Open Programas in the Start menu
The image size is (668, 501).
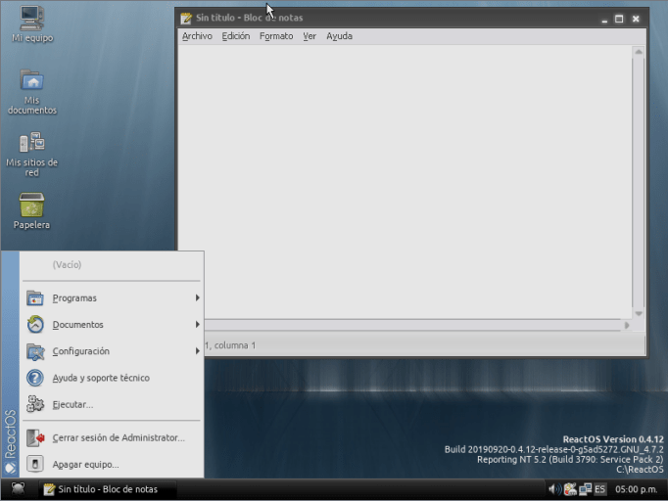(x=112, y=298)
